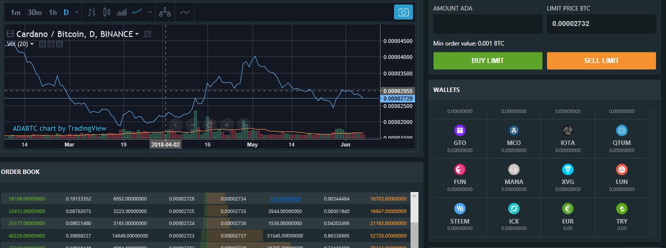Screen dimensions: 666x248
Task: Select the area chart style icon
Action: click(x=121, y=12)
